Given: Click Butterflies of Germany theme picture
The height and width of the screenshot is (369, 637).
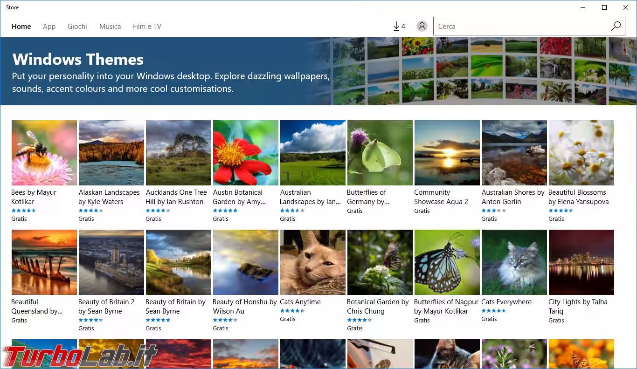Looking at the screenshot, I should pyautogui.click(x=380, y=153).
